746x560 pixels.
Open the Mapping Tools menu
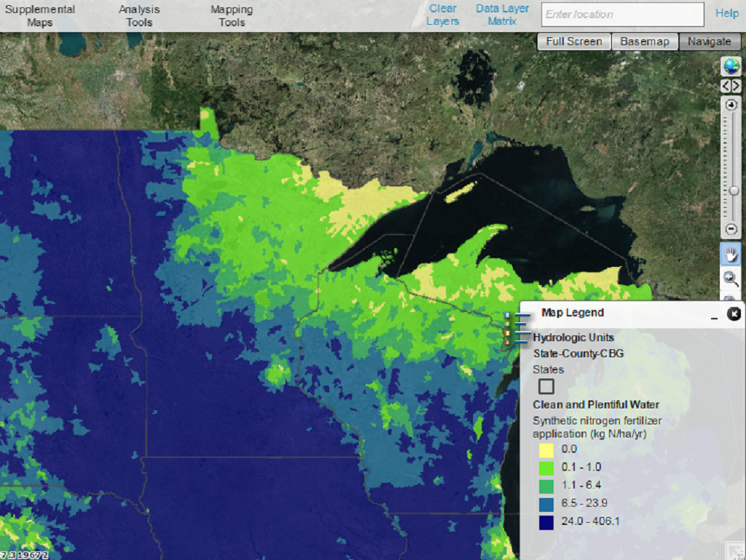pos(232,16)
